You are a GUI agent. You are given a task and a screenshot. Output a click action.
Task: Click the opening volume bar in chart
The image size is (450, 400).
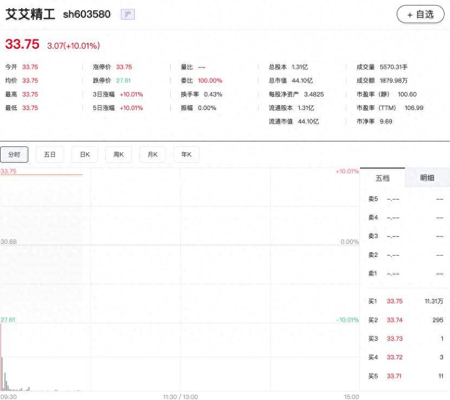(x=1, y=357)
